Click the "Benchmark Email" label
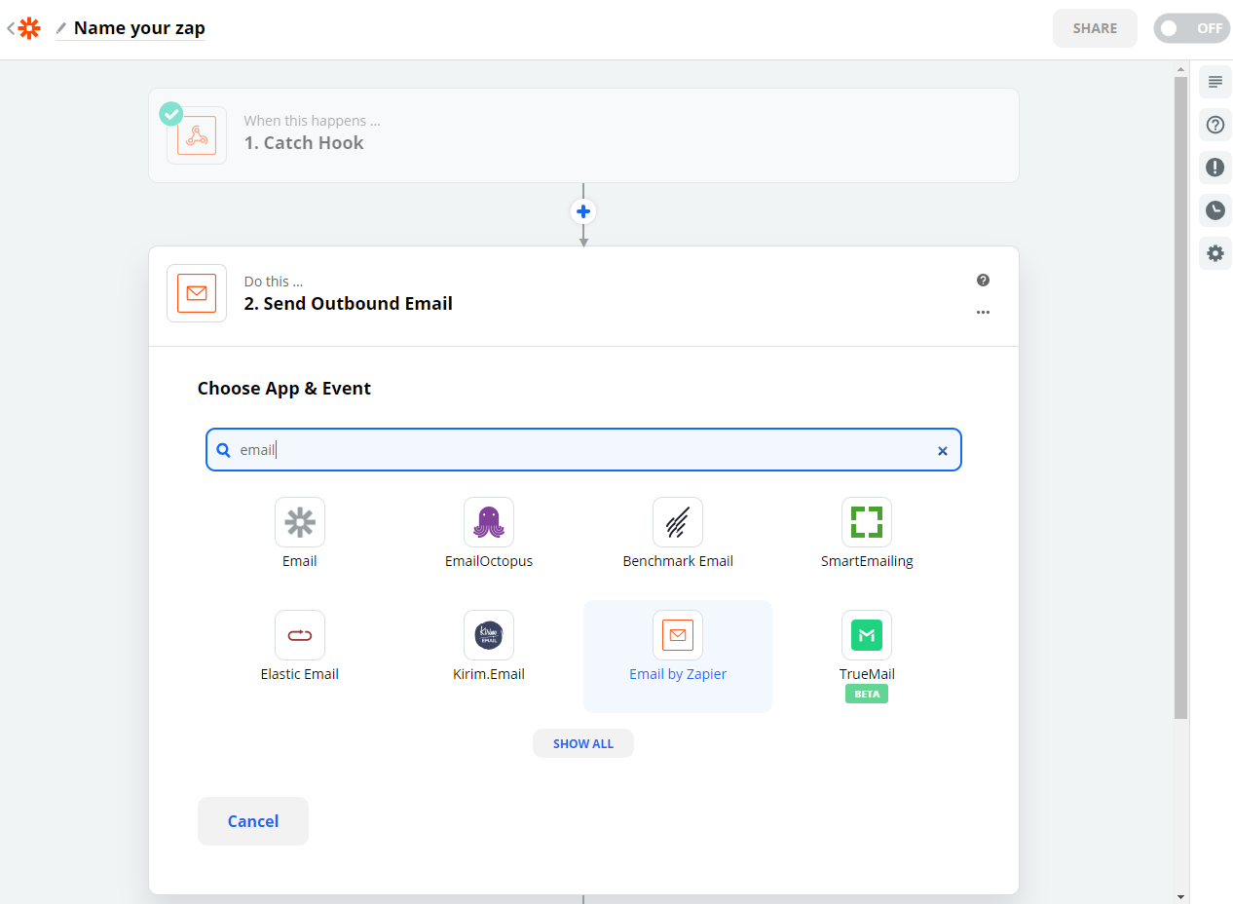 pos(678,561)
